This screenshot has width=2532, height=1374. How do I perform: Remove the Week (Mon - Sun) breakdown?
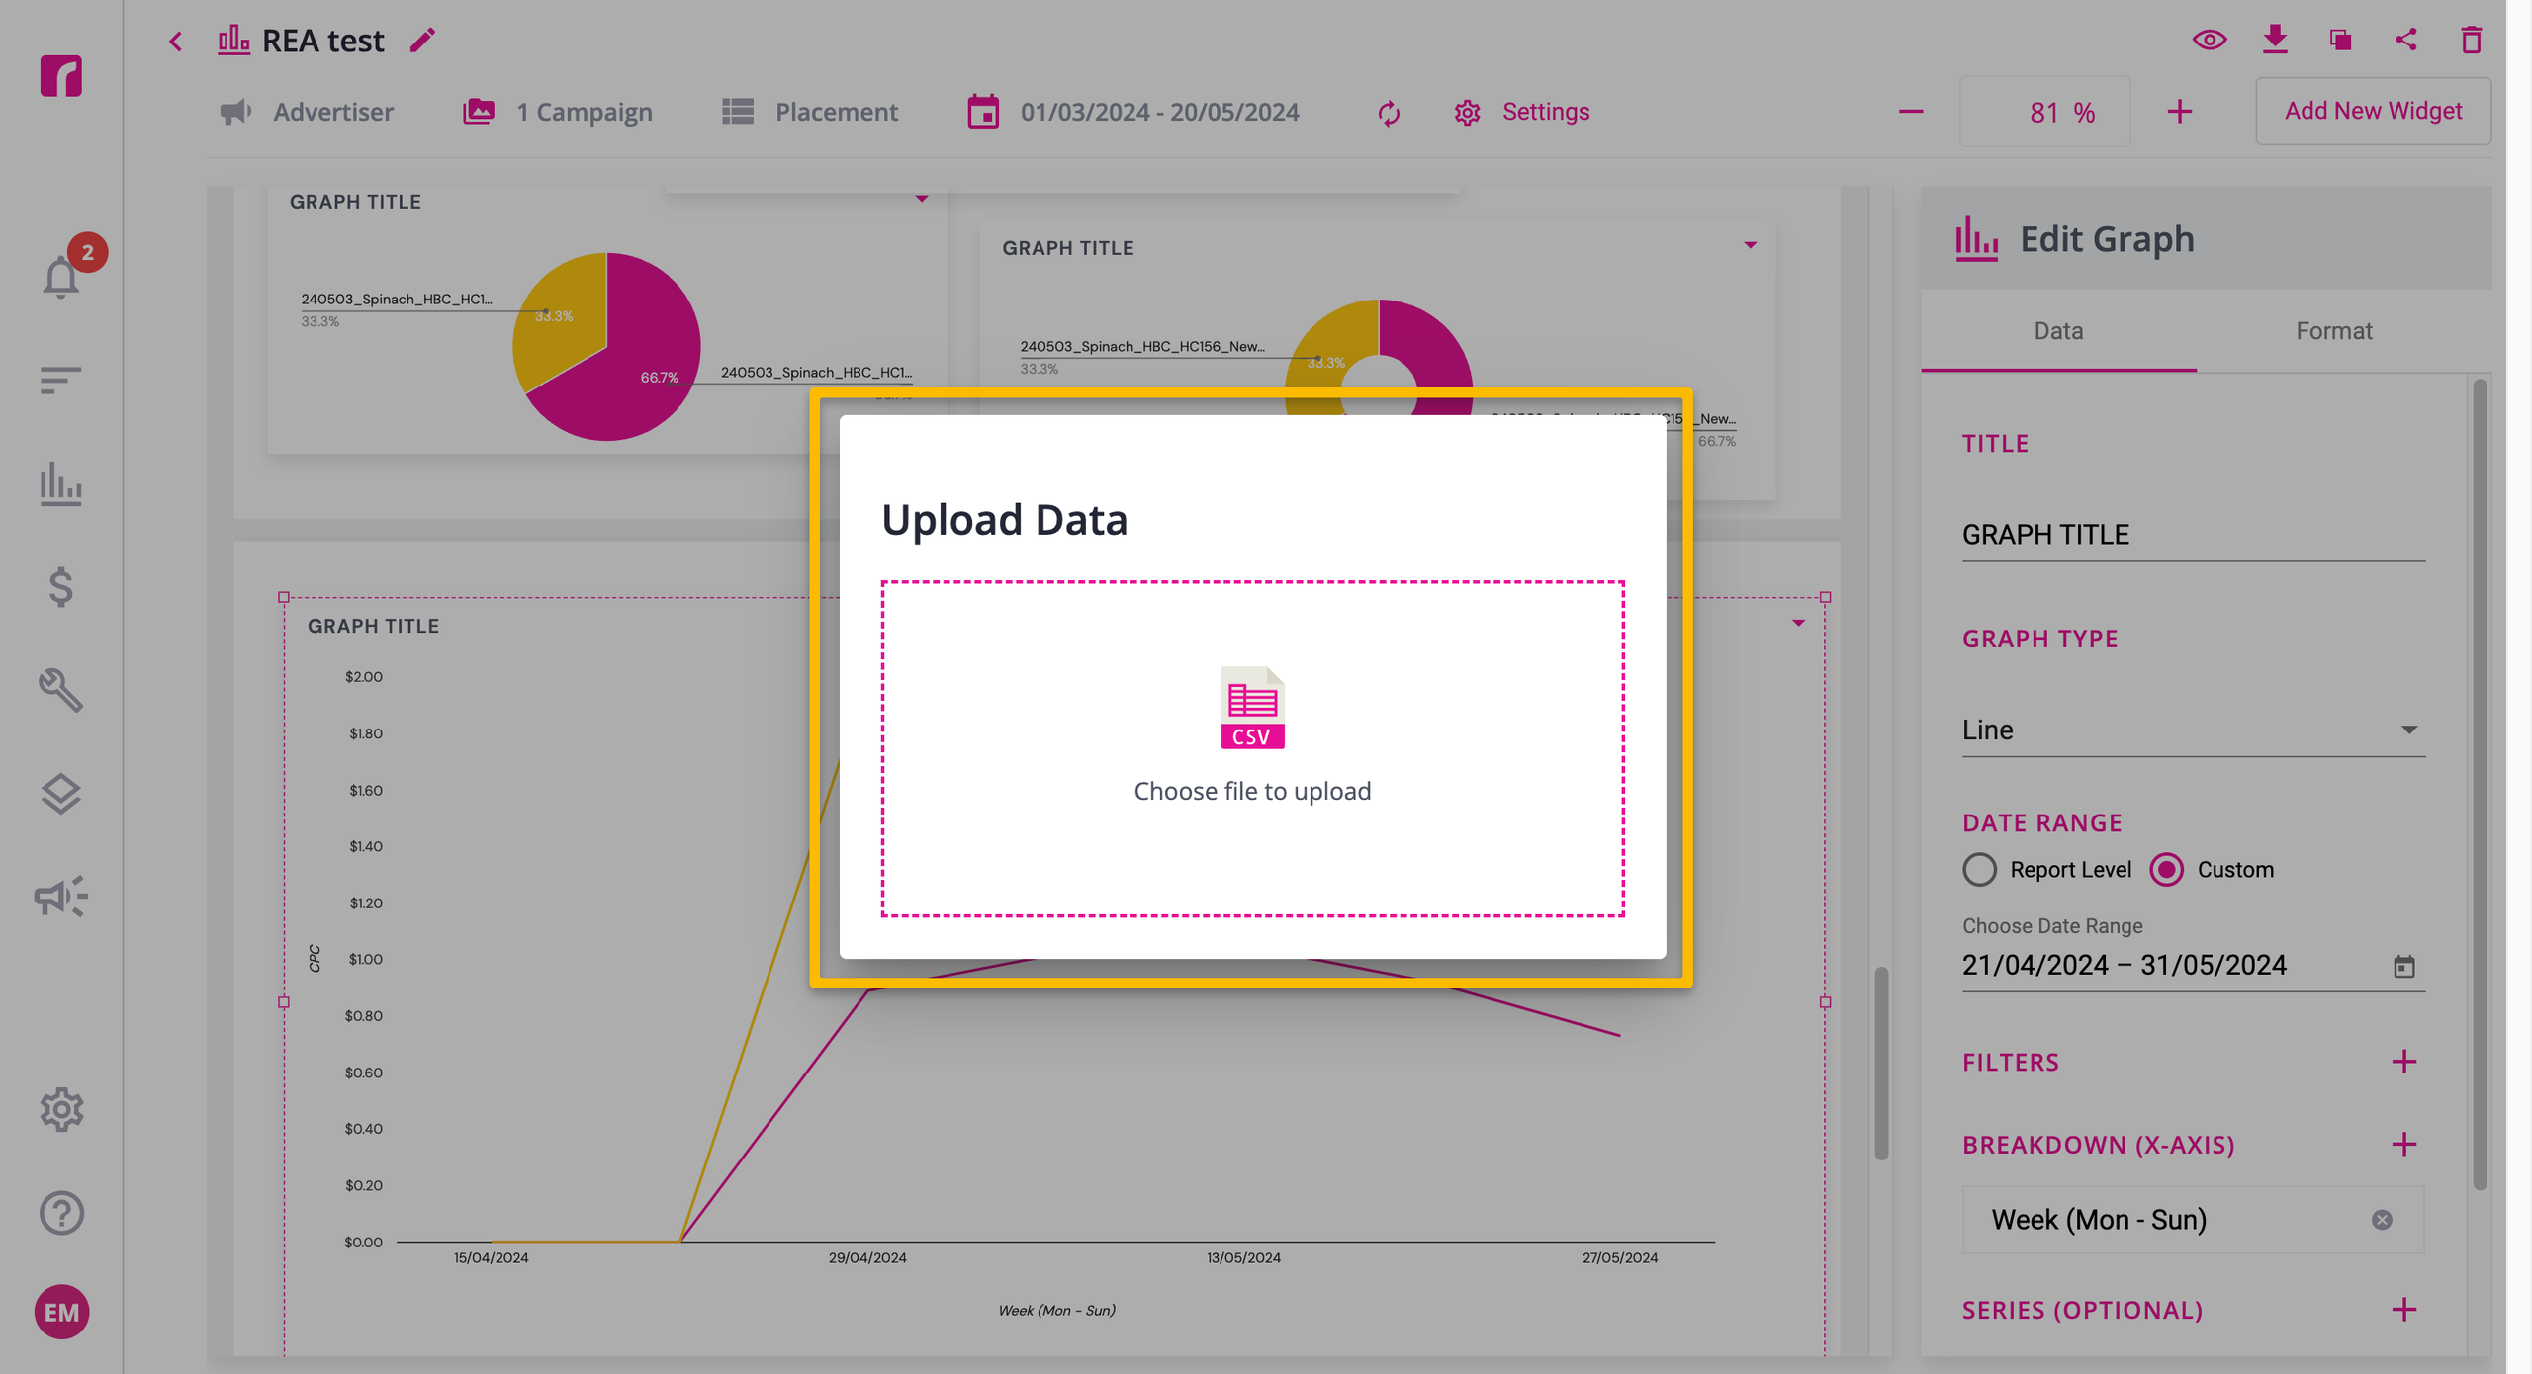click(x=2382, y=1220)
